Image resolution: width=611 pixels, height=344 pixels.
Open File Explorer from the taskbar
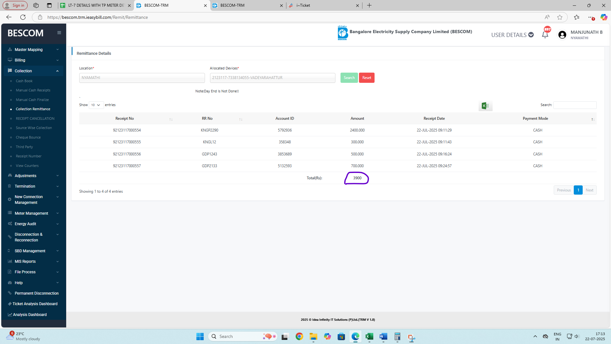(x=313, y=336)
